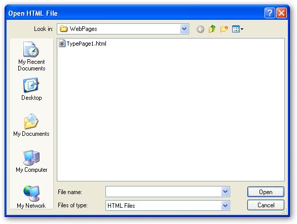The image size is (297, 224).
Task: Open My Documents in places bar
Action: 31,125
